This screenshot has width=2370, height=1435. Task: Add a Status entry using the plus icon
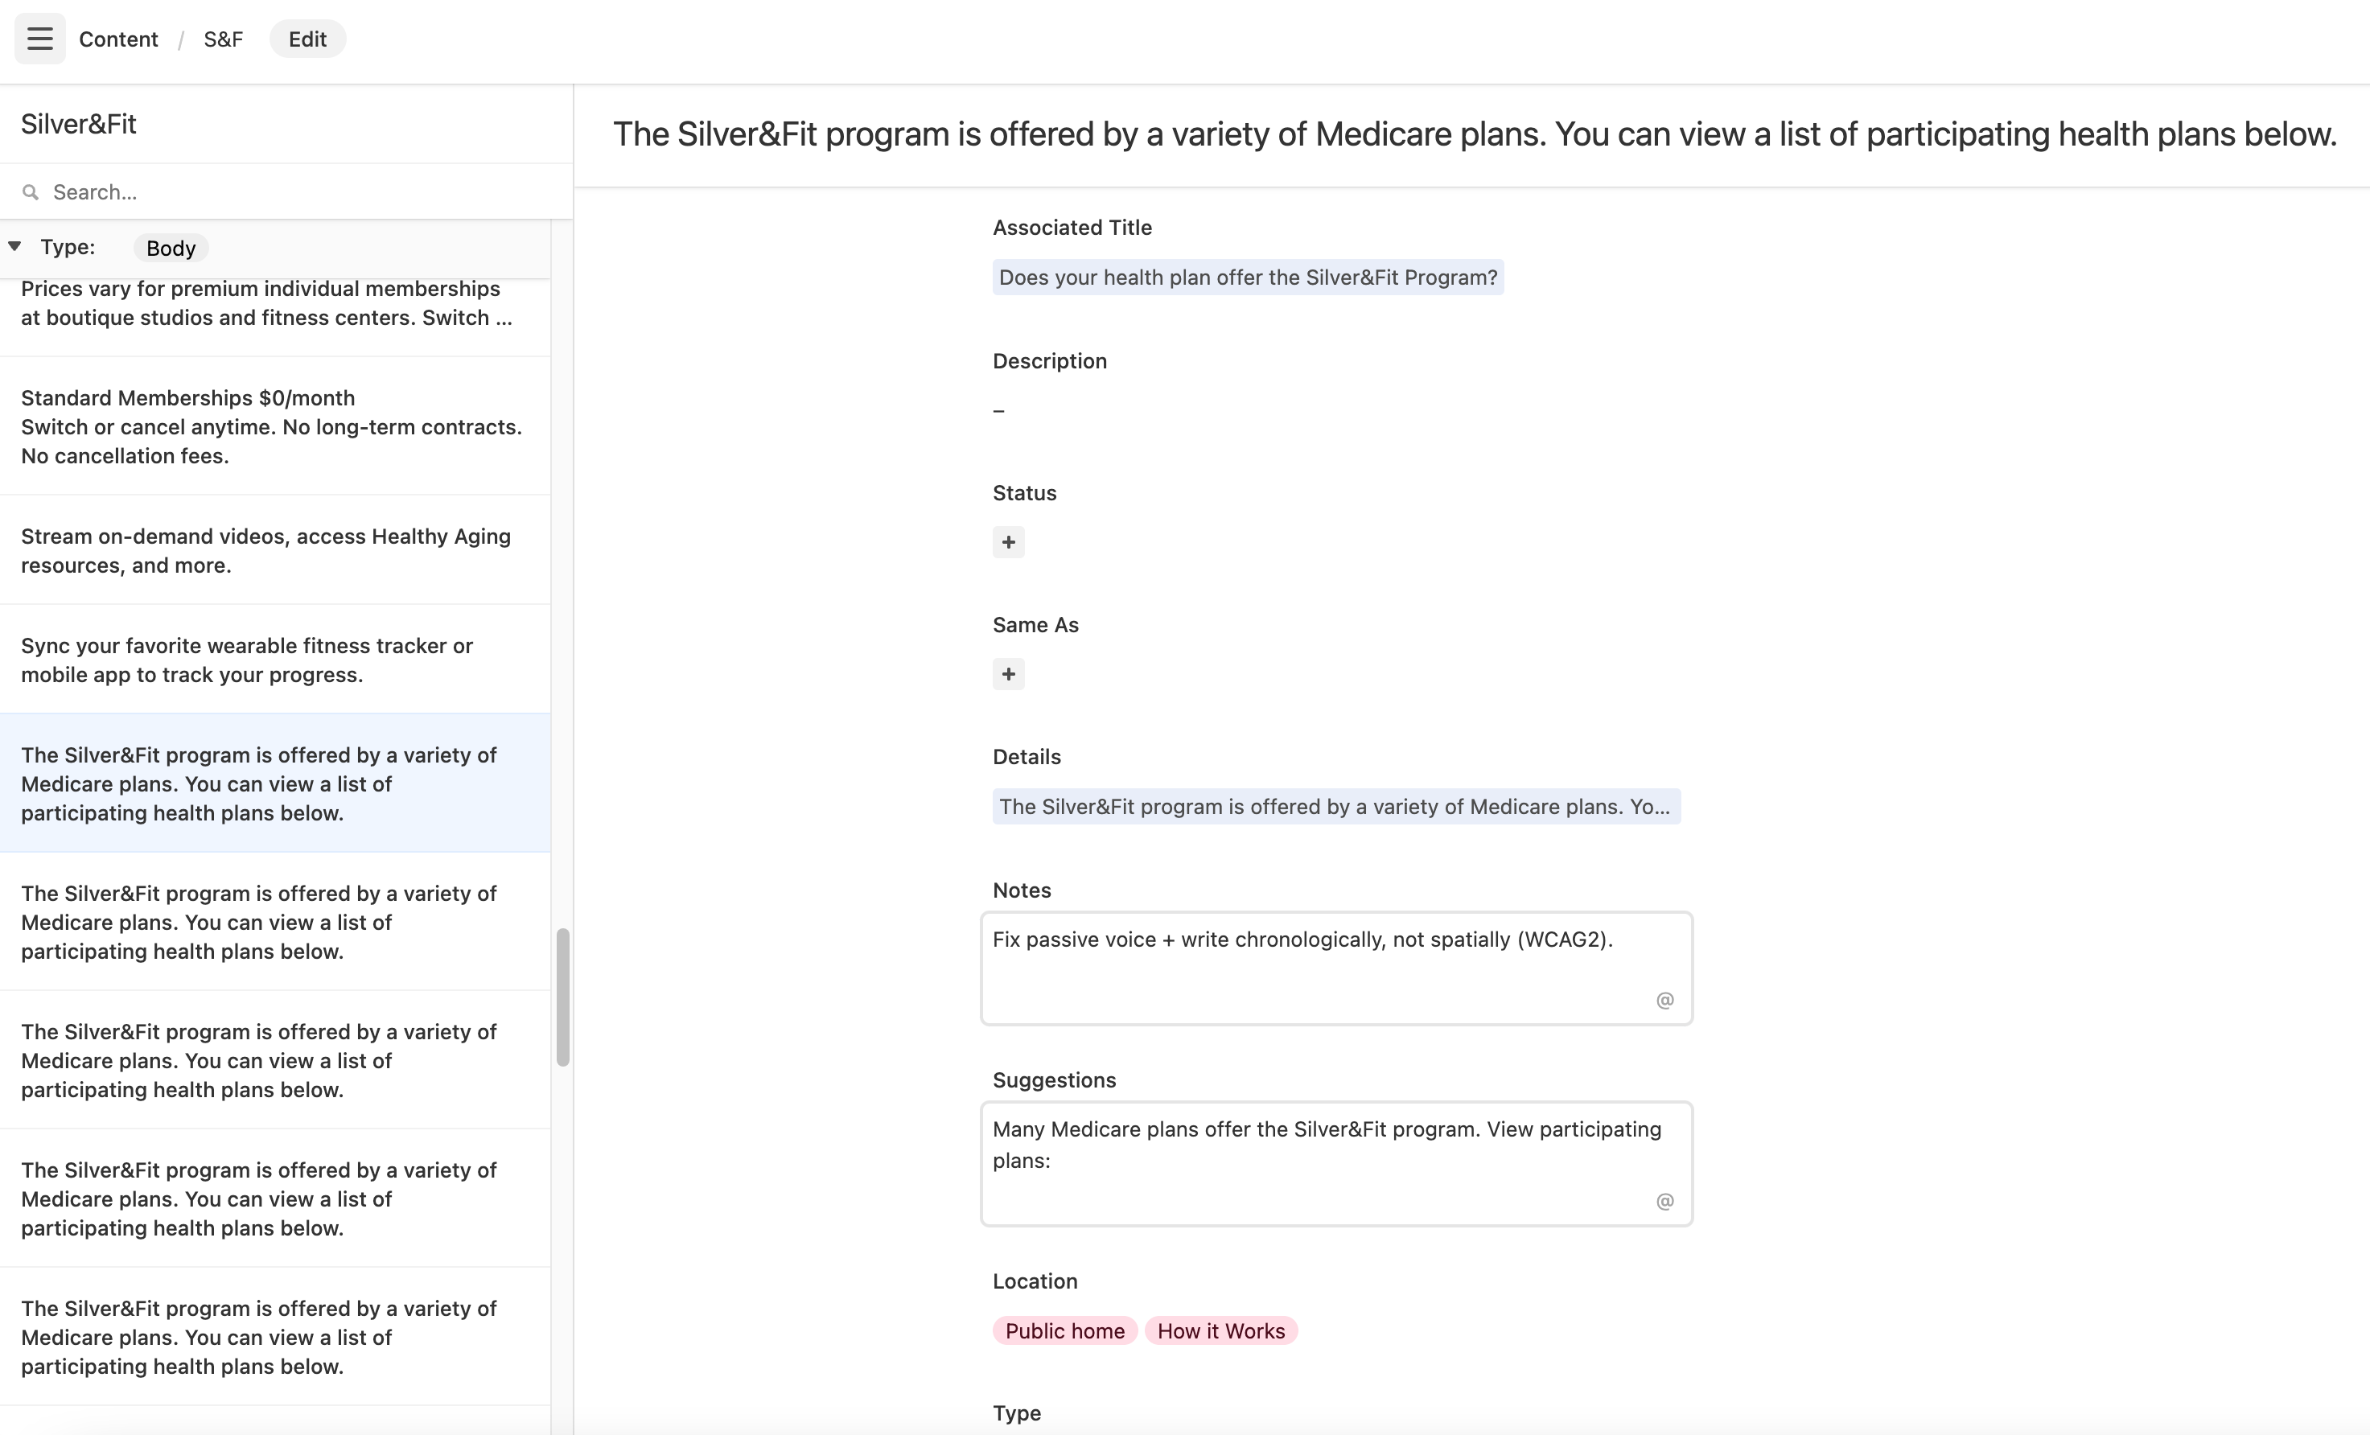coord(1008,541)
